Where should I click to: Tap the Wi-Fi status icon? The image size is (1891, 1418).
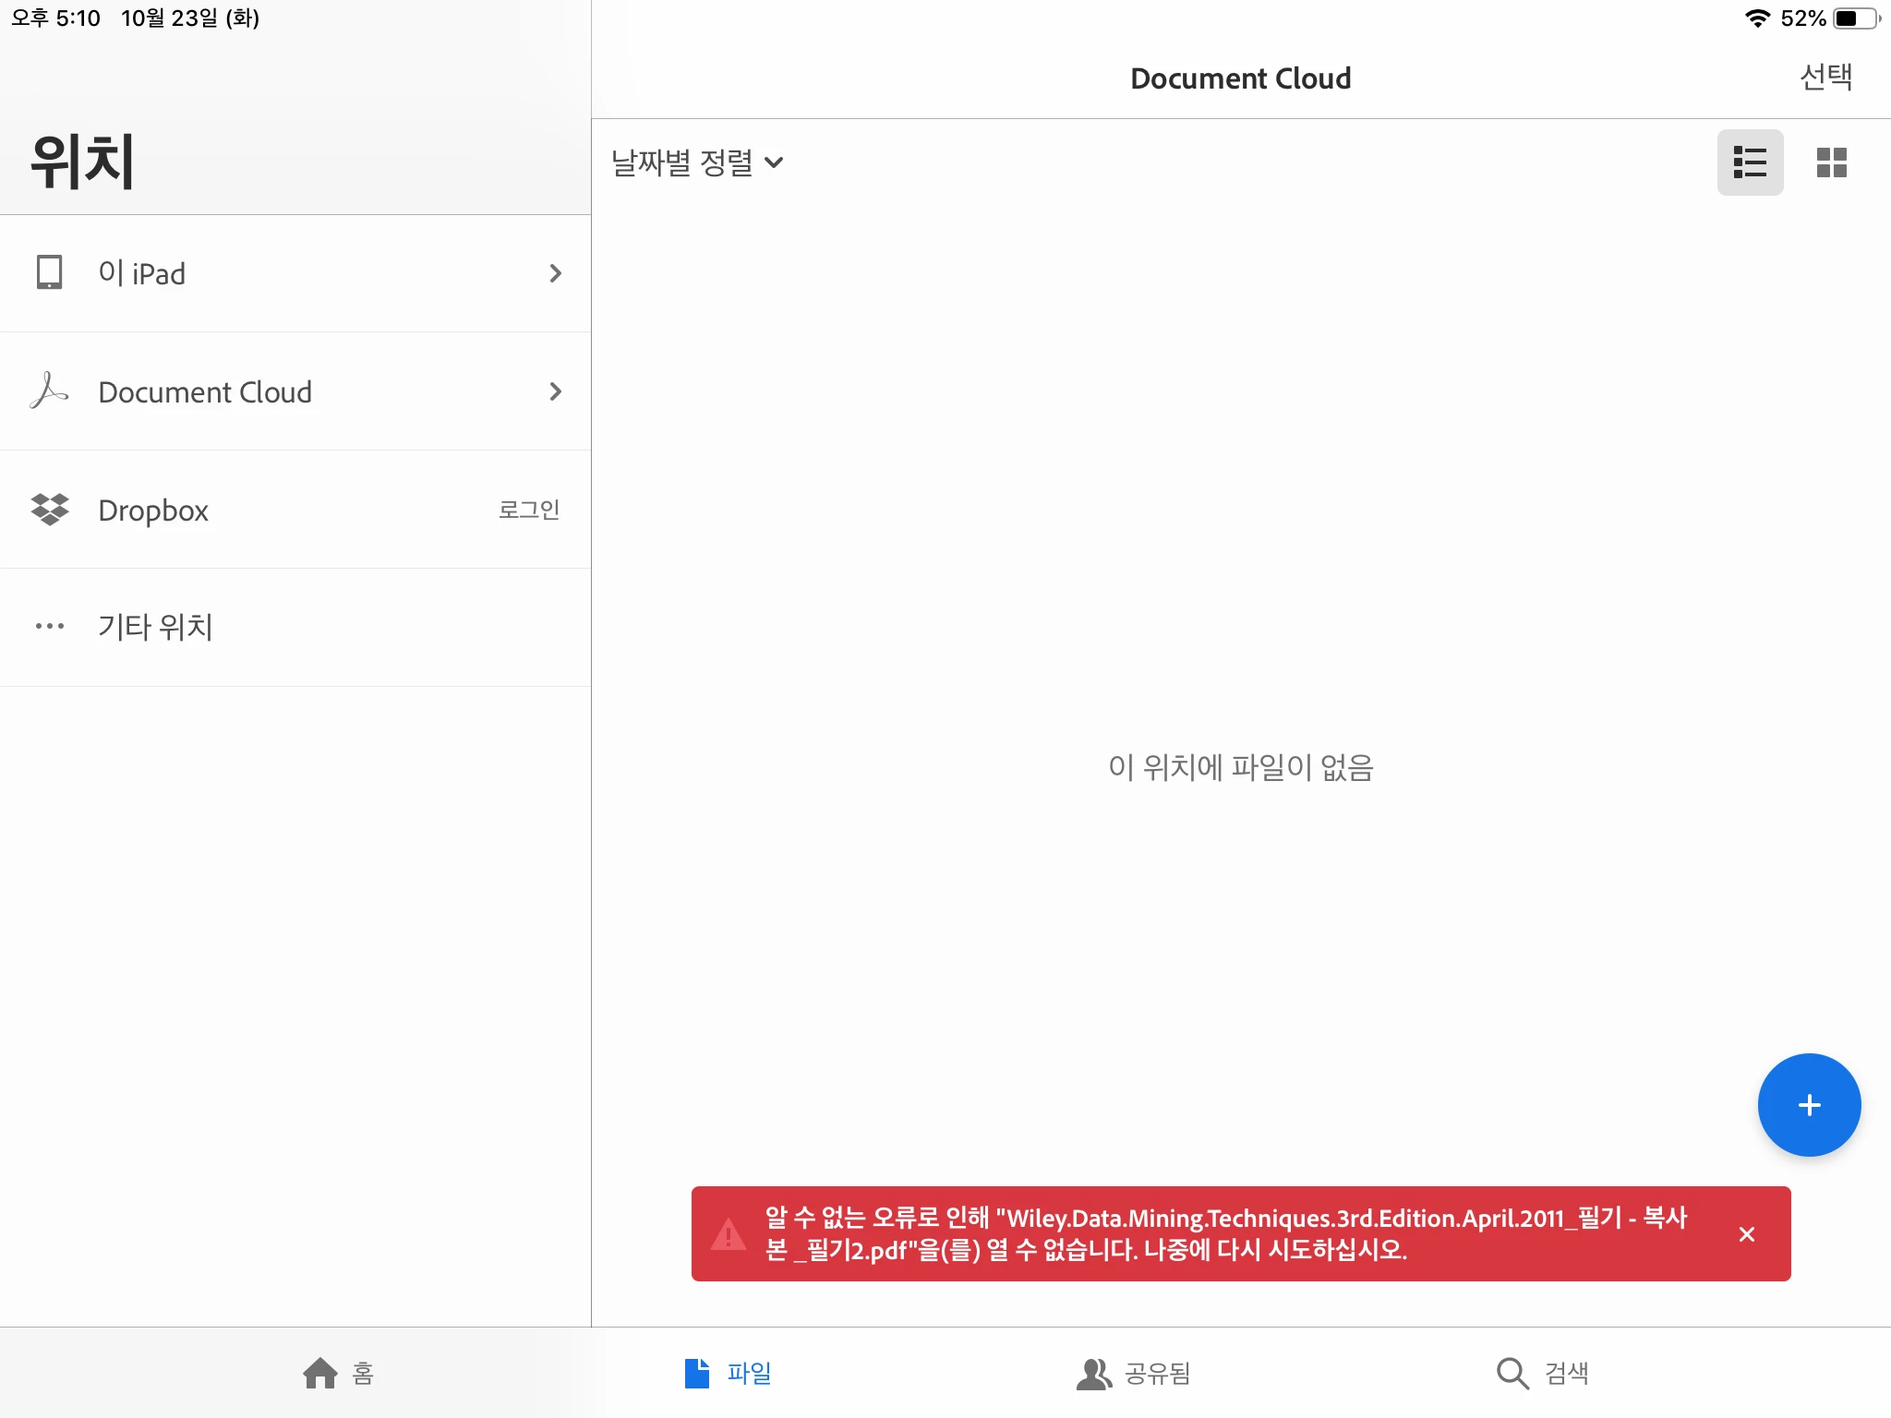1757,18
